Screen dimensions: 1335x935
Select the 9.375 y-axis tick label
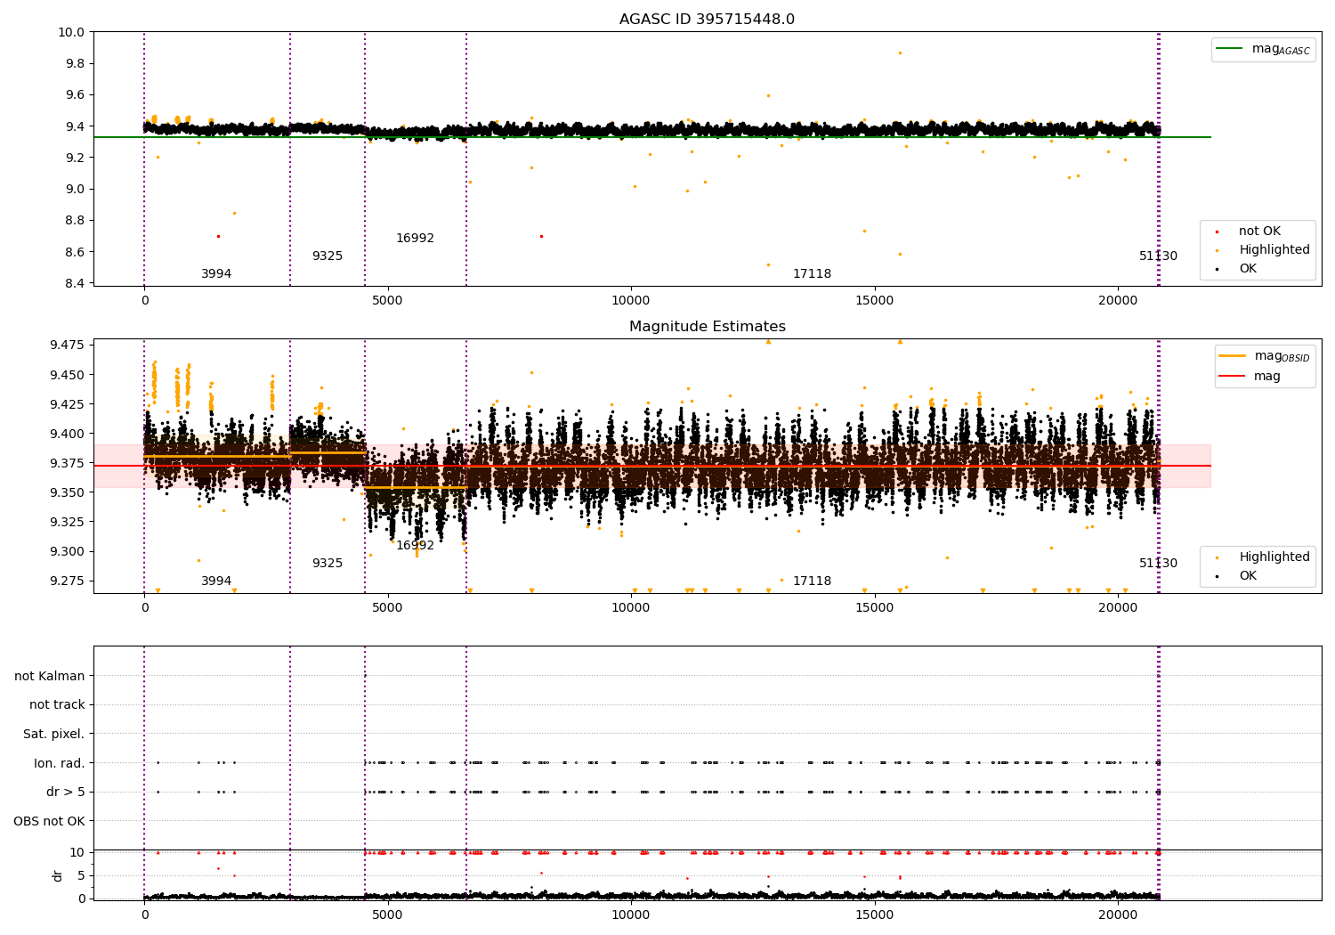[67, 463]
